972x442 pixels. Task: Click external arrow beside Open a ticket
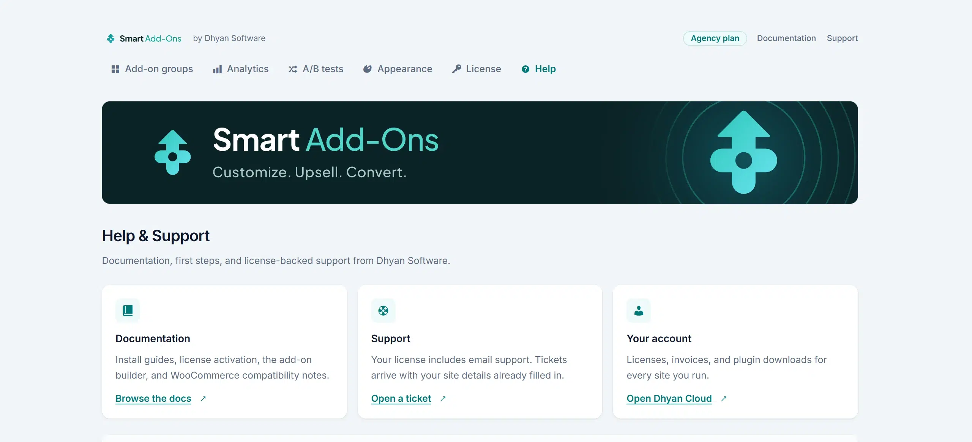[x=443, y=399]
